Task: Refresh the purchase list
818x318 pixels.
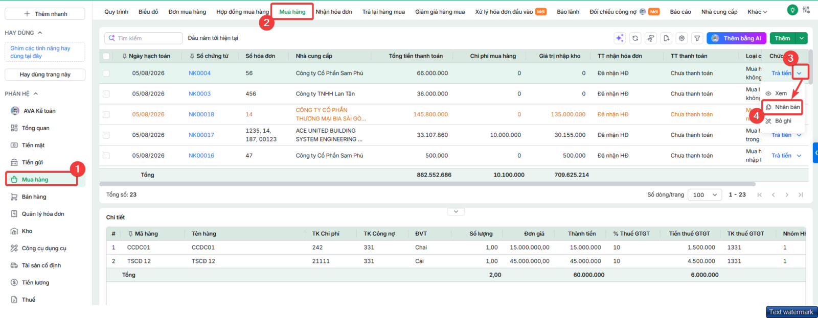Action: coord(635,38)
